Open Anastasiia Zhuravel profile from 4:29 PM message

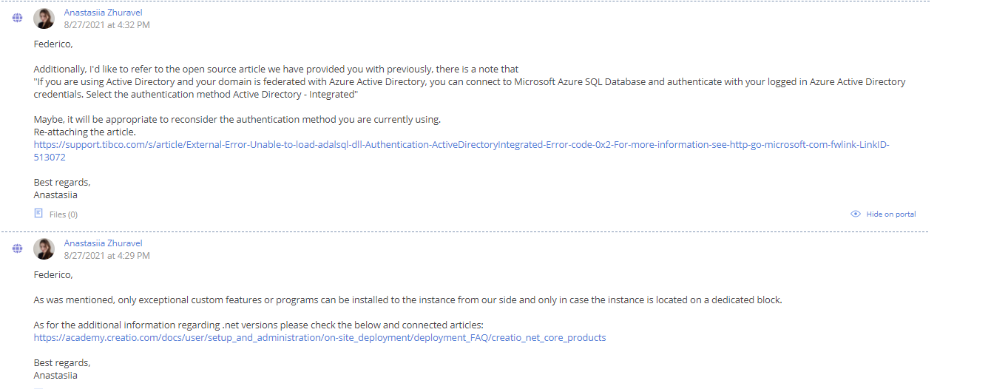tap(103, 243)
